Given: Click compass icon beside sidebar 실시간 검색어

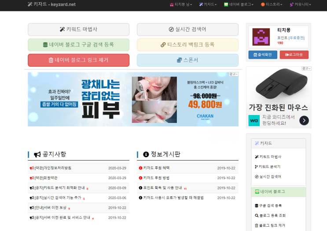Looking at the screenshot, I should point(257,177).
